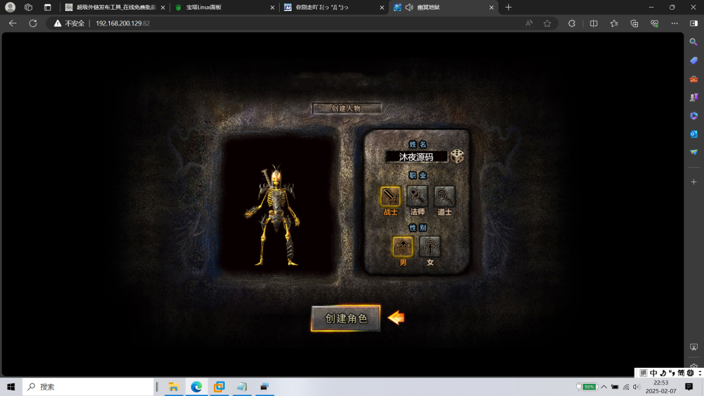Click the dice to randomize character name
704x396 pixels.
coord(457,157)
